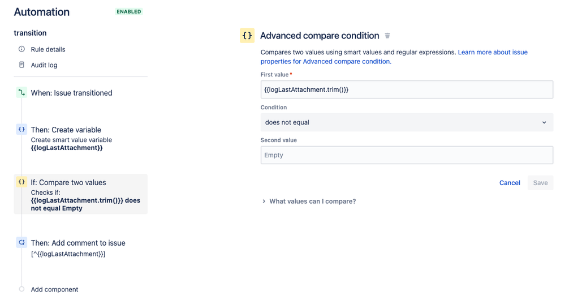Select the Then: Create variable step
The width and height of the screenshot is (565, 300).
pos(66,130)
